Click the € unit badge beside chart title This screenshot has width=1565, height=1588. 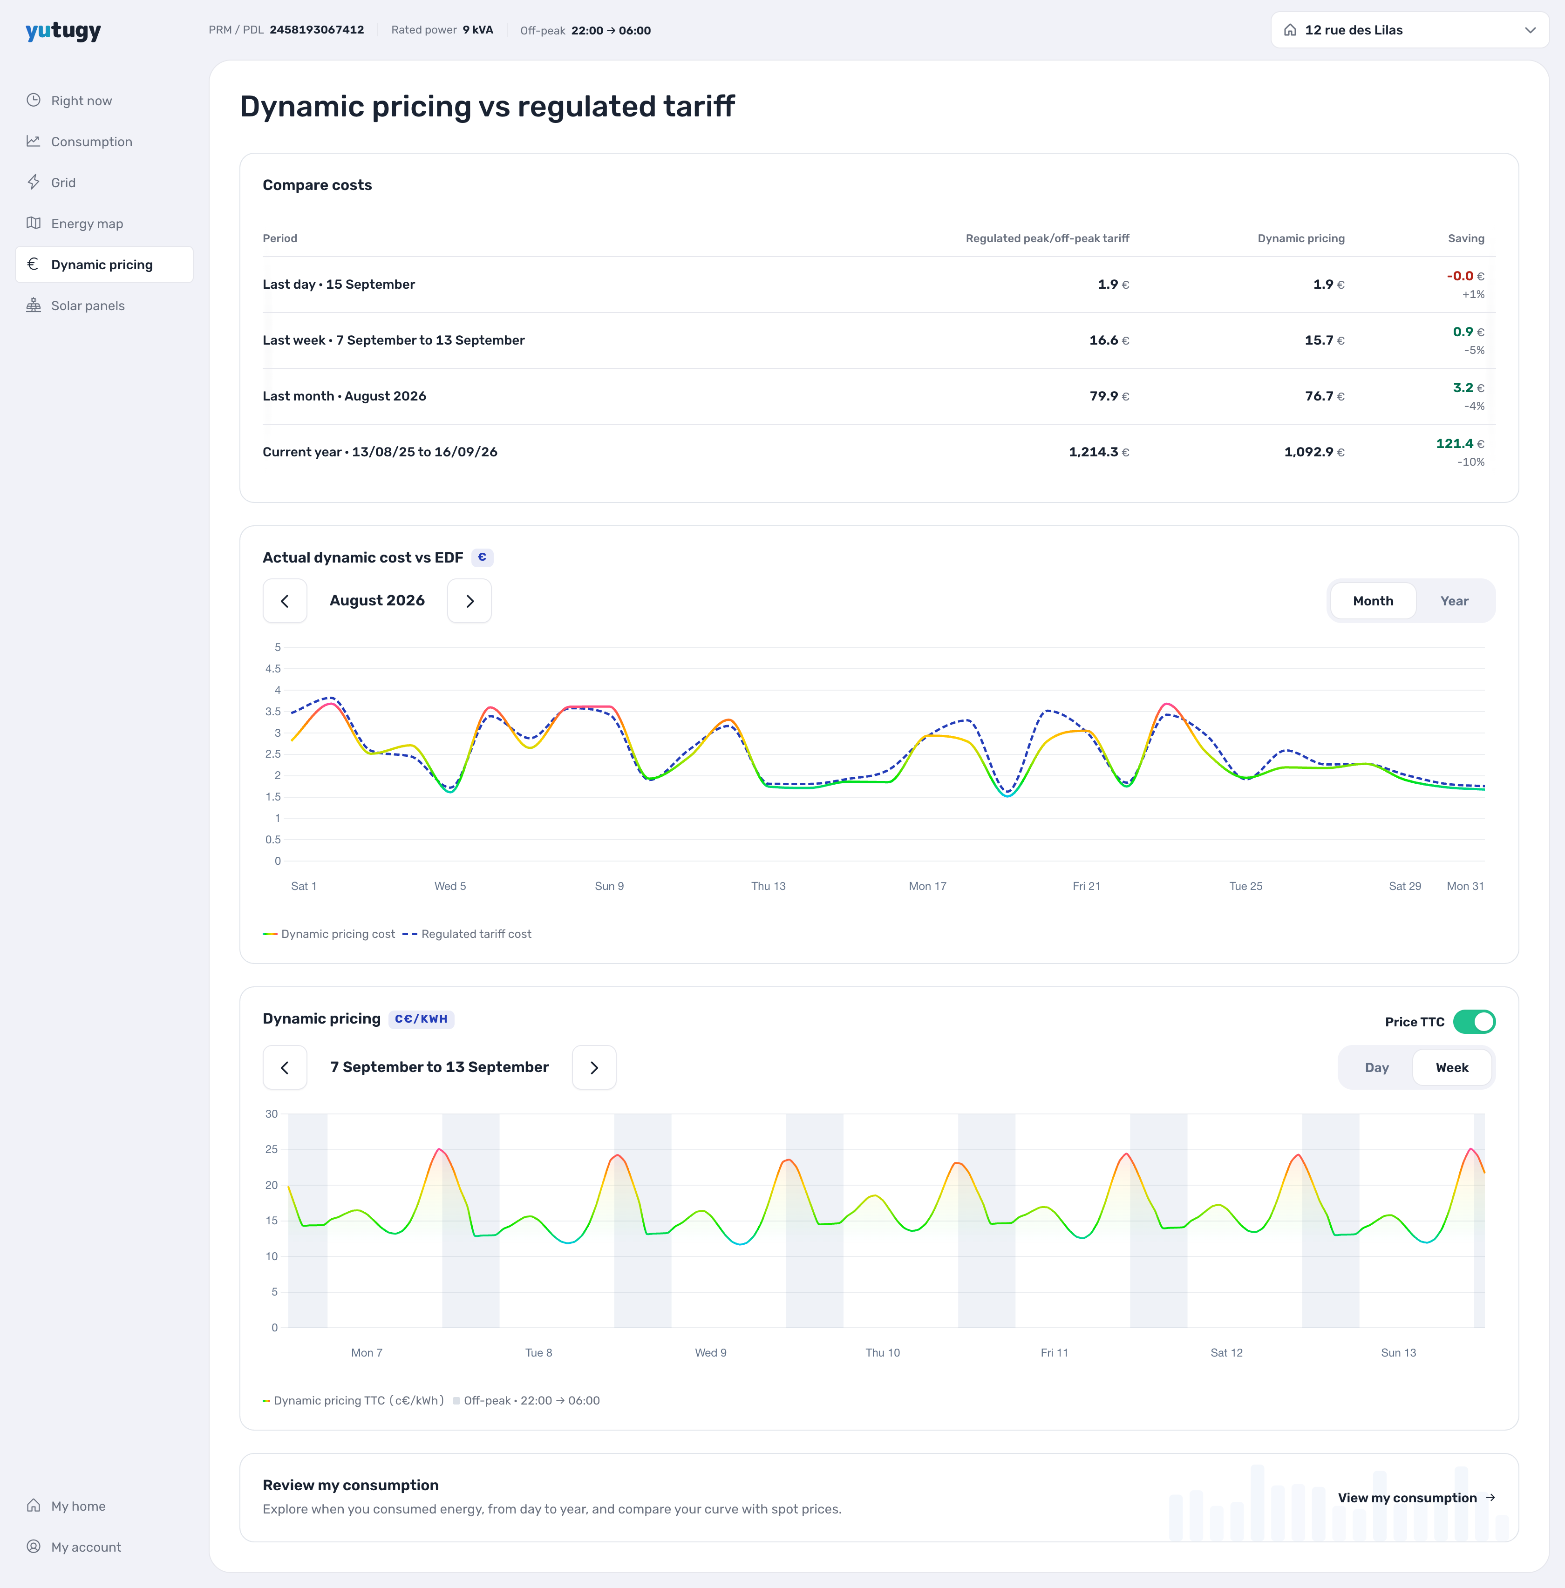(x=483, y=557)
